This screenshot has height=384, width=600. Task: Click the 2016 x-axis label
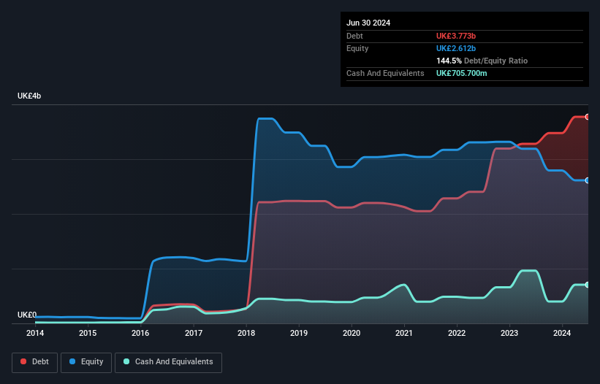(140, 333)
